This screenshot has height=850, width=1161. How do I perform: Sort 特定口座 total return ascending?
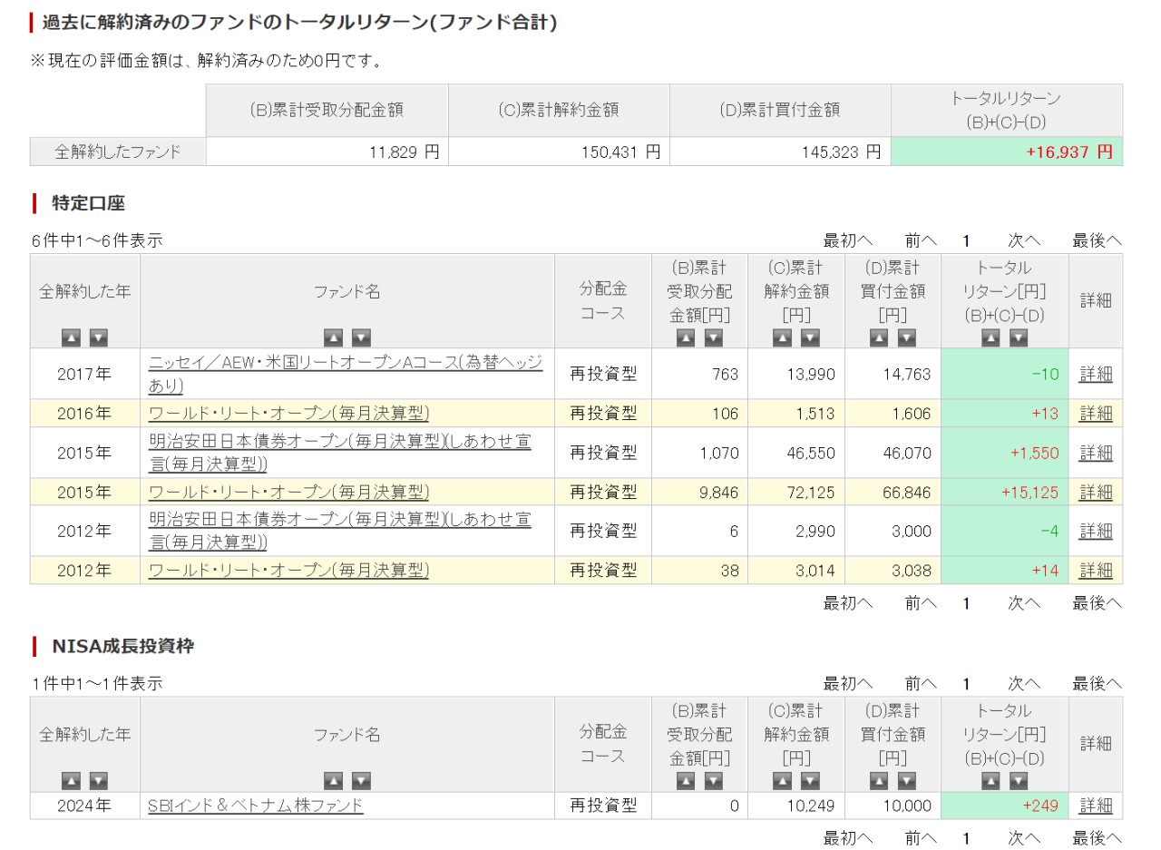990,337
